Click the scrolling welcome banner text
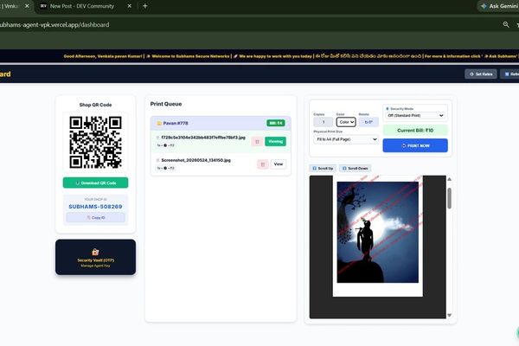The width and height of the screenshot is (519, 346). click(x=292, y=56)
